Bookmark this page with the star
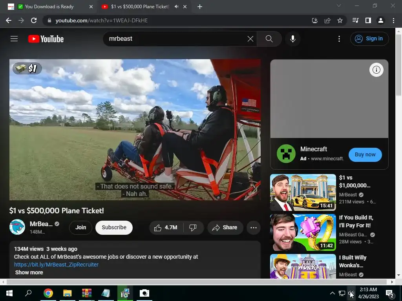The height and width of the screenshot is (301, 402). 340,20
